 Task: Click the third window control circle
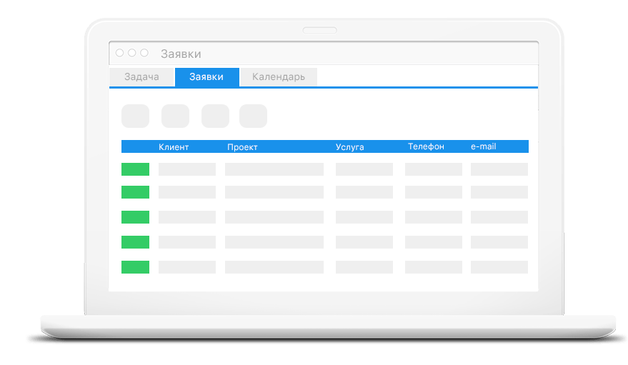(x=144, y=53)
